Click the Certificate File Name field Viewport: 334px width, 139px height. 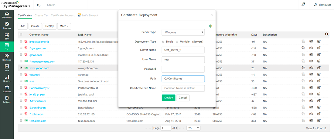click(x=183, y=88)
